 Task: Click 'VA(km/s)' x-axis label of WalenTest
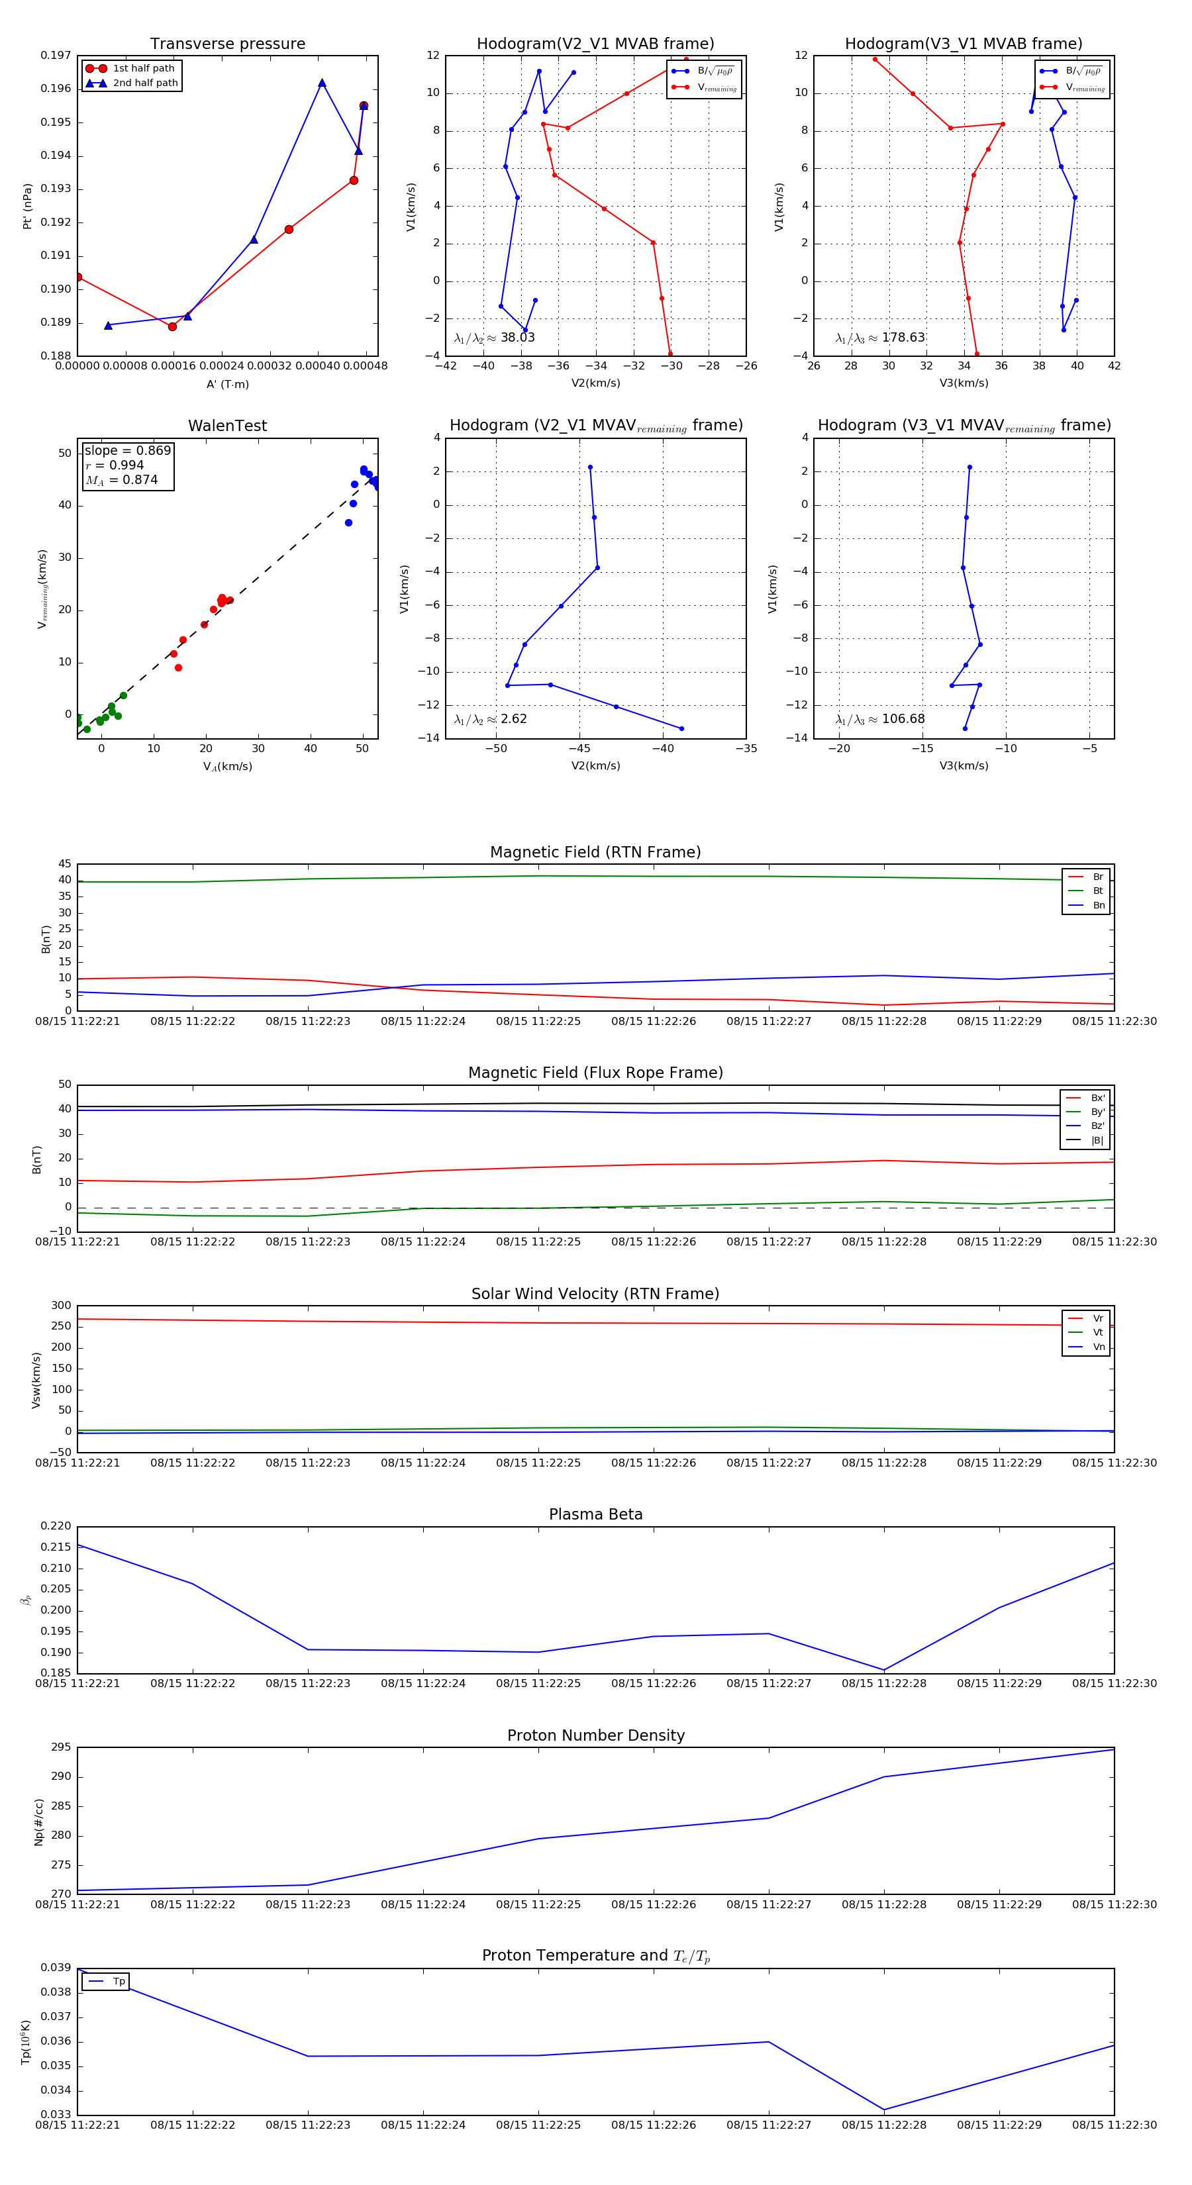coord(227,767)
